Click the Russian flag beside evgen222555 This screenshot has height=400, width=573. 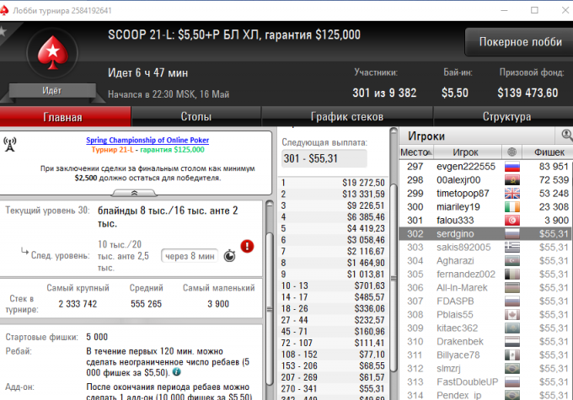[512, 167]
